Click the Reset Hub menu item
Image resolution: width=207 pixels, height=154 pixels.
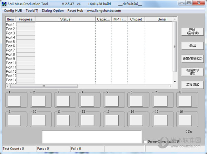(75, 11)
